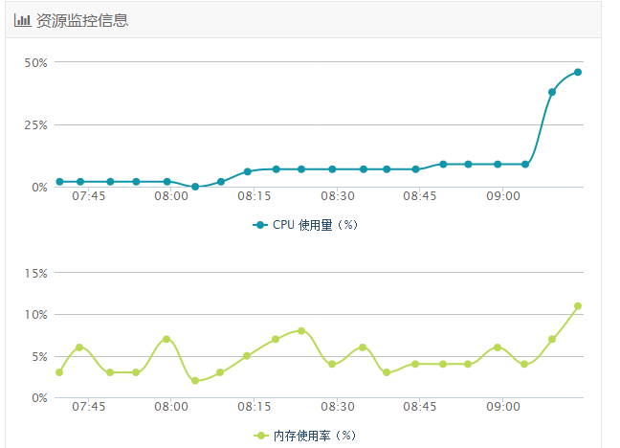Image resolution: width=620 pixels, height=448 pixels.
Task: Click the green memory legend marker dot
Action: (x=260, y=436)
